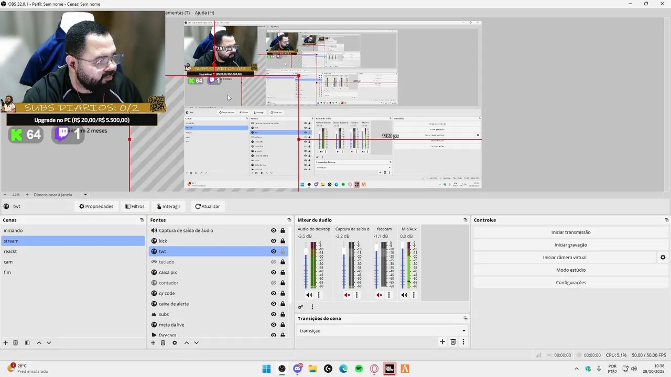Open Spotify from taskbar
This screenshot has height=377, width=671.
(x=359, y=369)
